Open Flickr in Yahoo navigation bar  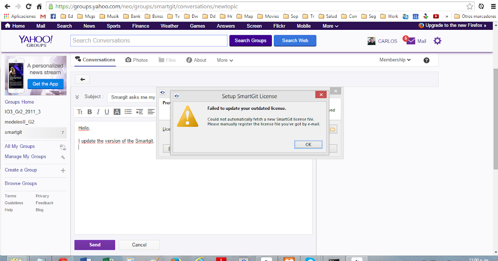pos(279,26)
